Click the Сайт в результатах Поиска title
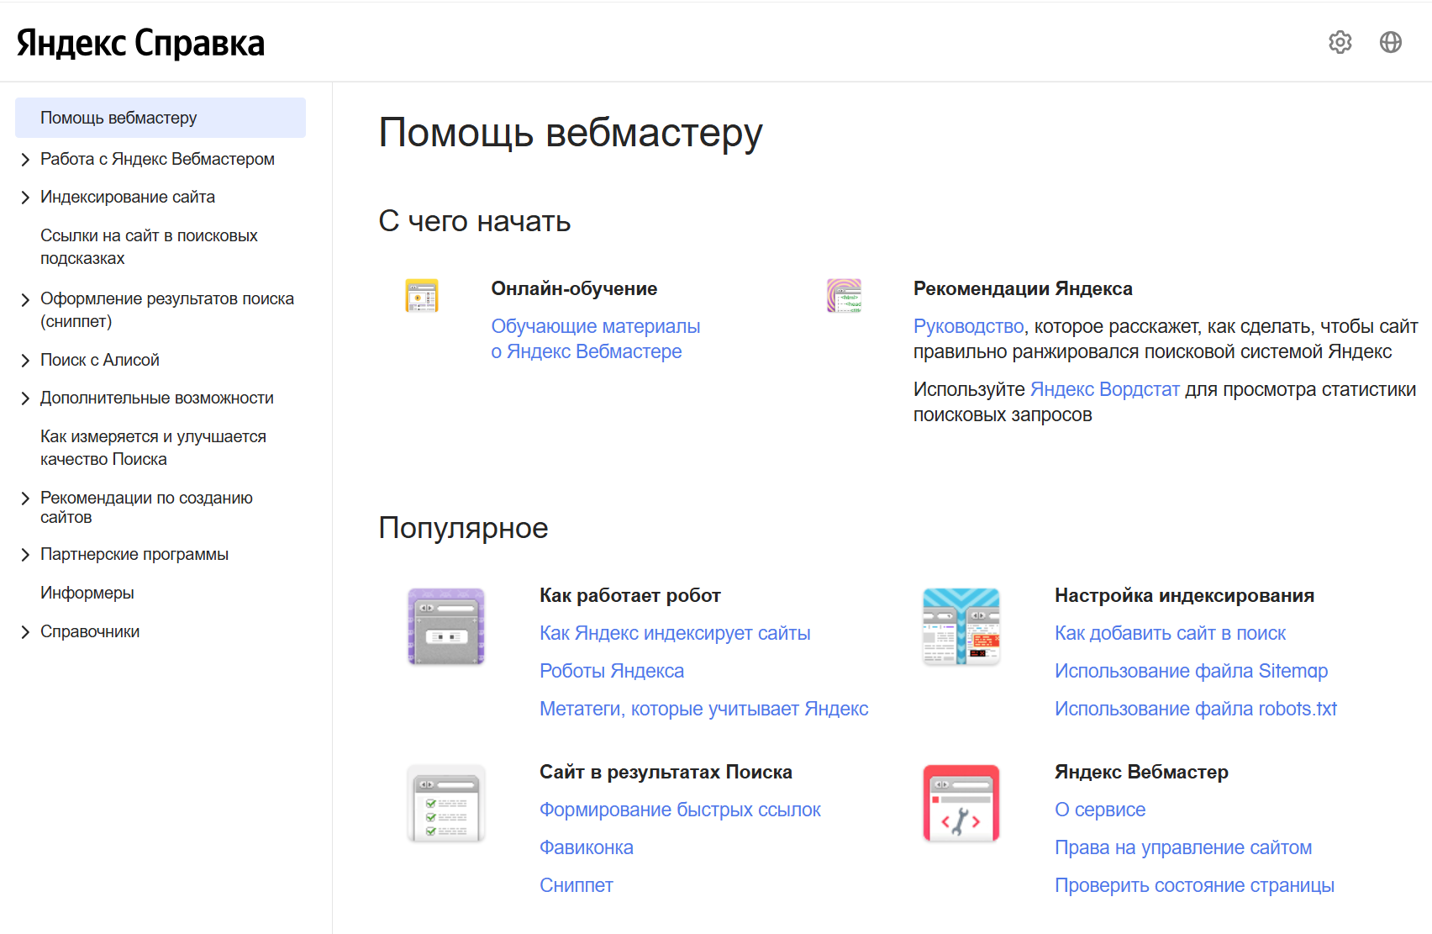This screenshot has width=1432, height=934. [666, 772]
